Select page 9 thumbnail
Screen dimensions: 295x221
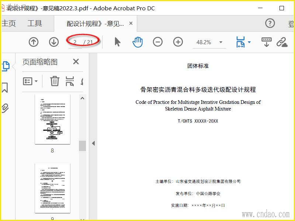click(52, 188)
